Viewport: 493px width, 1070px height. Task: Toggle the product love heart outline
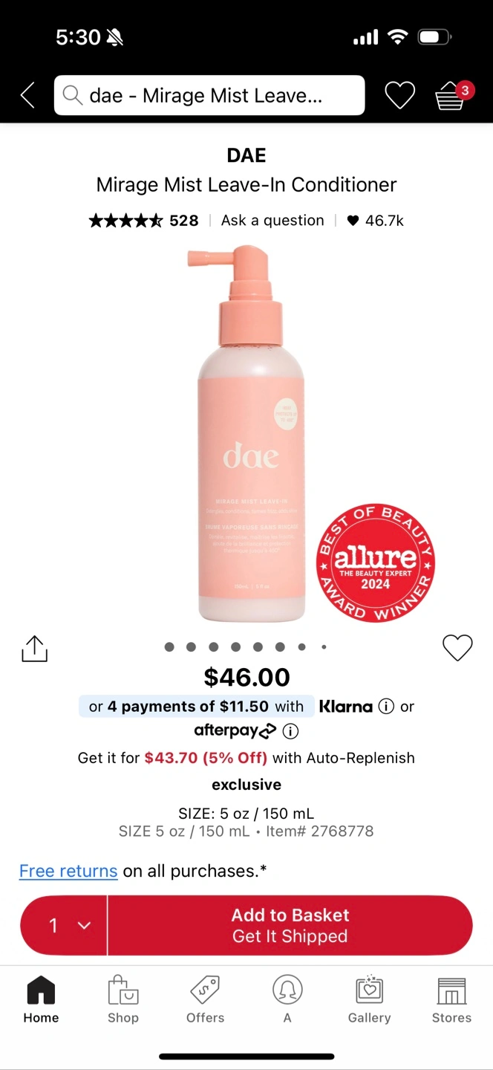click(457, 648)
